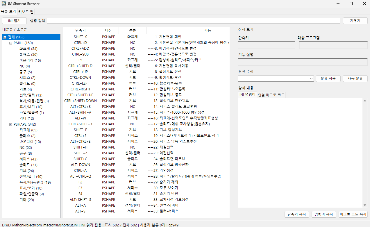Sort by the 분류 column header

click(133, 30)
